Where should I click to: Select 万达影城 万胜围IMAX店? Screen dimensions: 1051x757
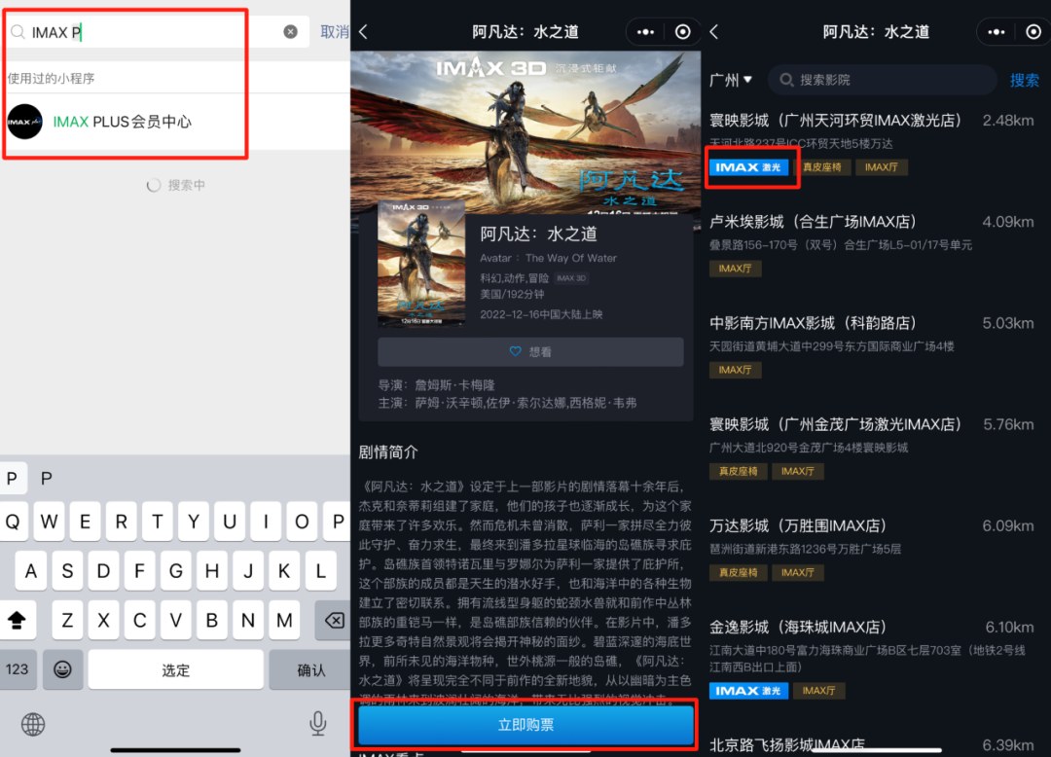[798, 525]
